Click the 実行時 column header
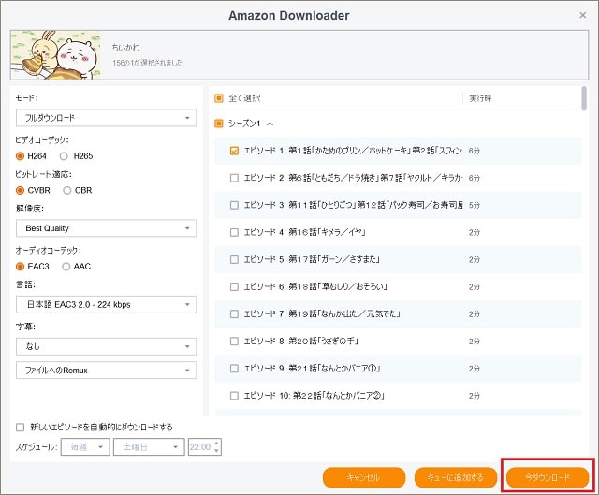The image size is (599, 495). 480,98
